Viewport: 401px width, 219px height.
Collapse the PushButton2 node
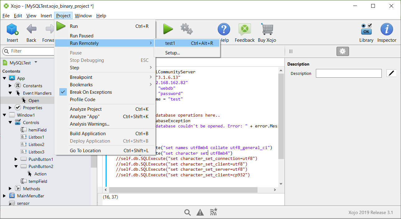[16, 166]
